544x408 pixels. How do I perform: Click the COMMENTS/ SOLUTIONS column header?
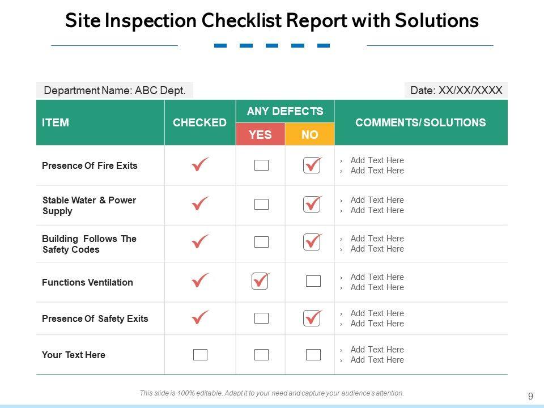(x=420, y=122)
